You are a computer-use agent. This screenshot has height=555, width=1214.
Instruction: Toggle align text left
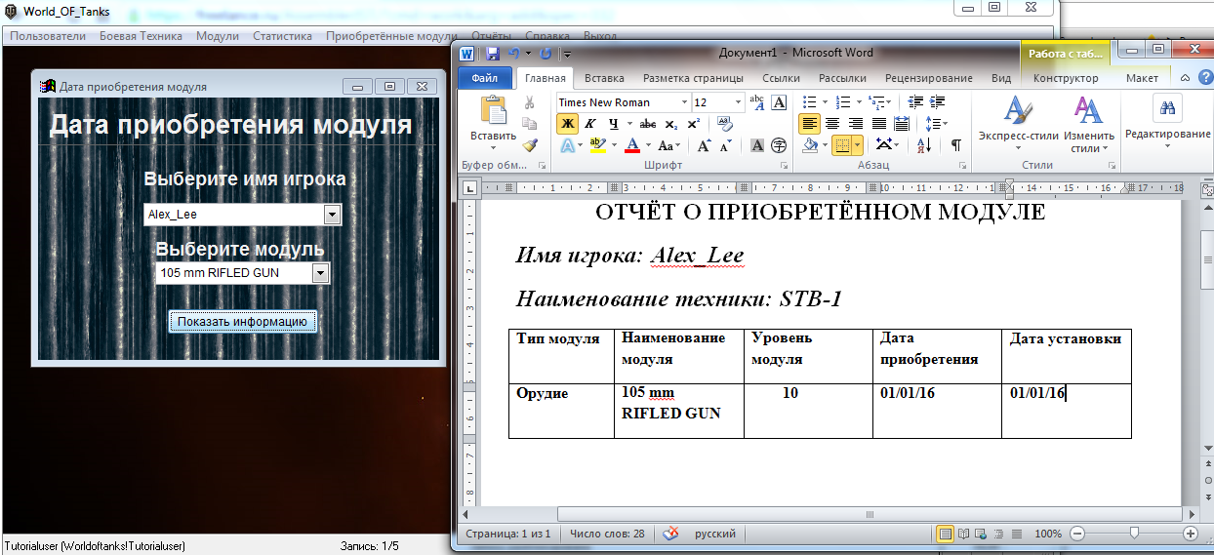coord(809,124)
